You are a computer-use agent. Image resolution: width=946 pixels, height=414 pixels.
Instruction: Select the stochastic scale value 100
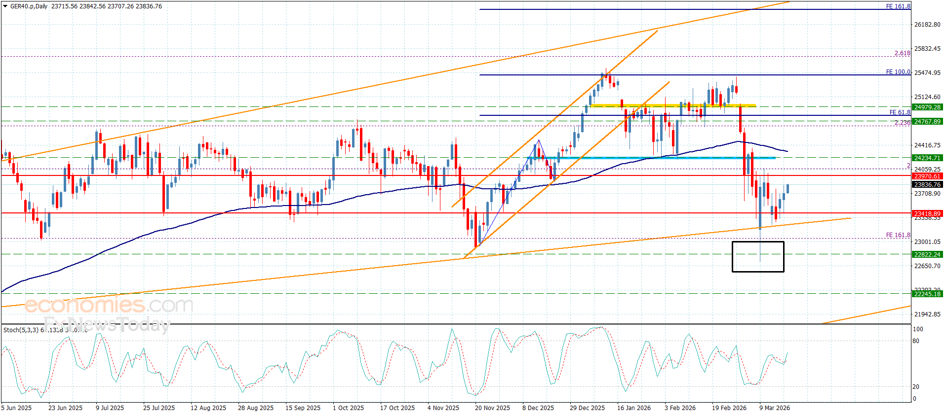pyautogui.click(x=918, y=329)
